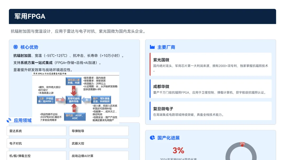Click the chip icon beside 核心优势
Image resolution: width=285 pixels, height=160 pixels.
pyautogui.click(x=16, y=47)
